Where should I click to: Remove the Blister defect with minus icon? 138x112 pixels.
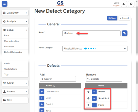click(94, 92)
